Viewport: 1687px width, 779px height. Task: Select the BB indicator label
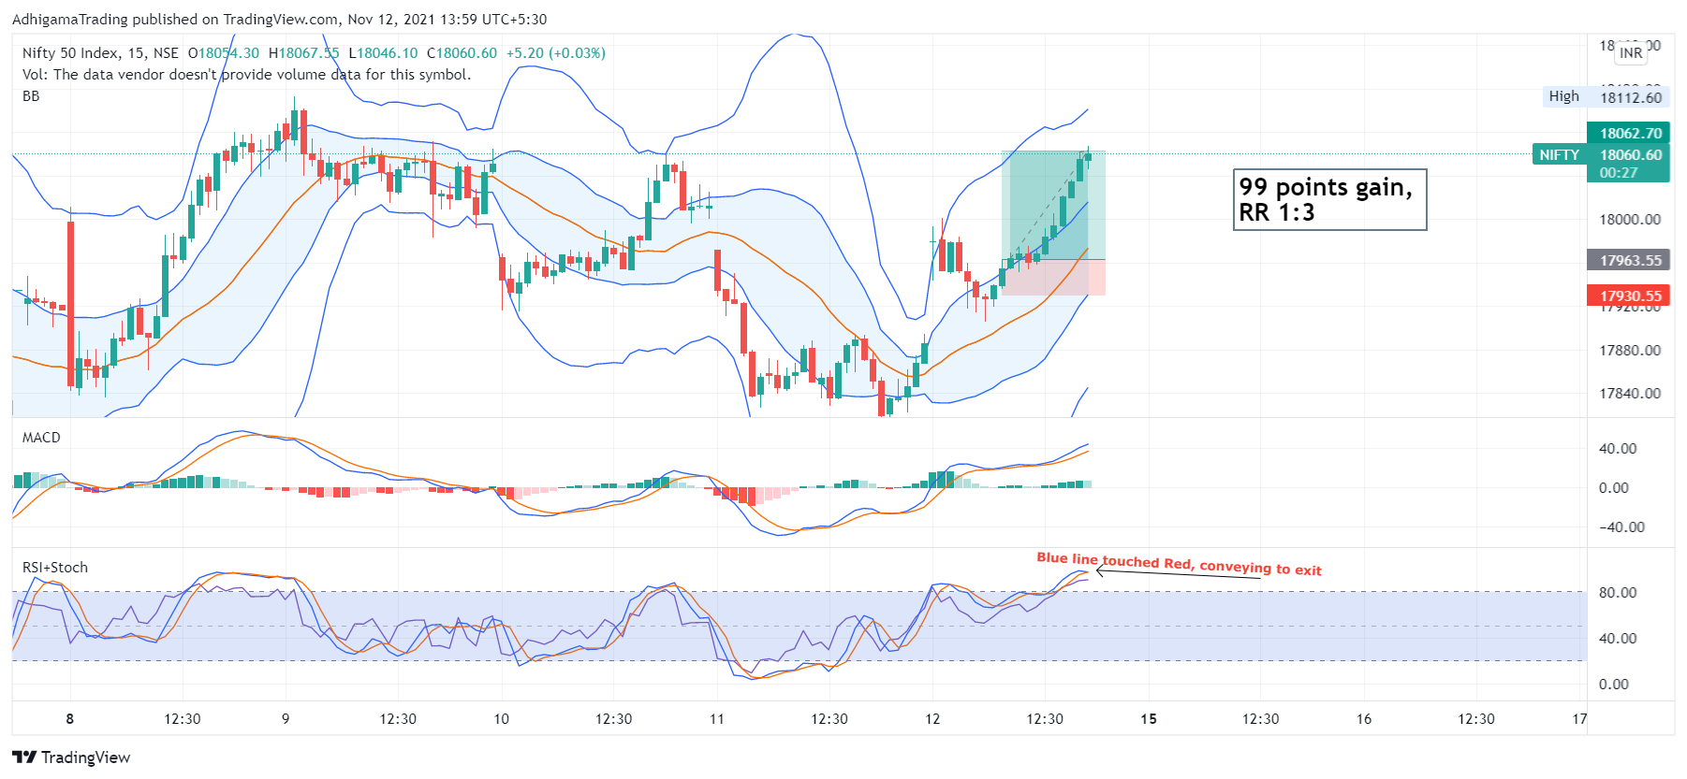coord(31,96)
